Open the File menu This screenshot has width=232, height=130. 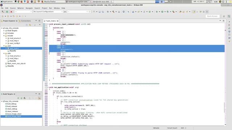pyautogui.click(x=2, y=8)
